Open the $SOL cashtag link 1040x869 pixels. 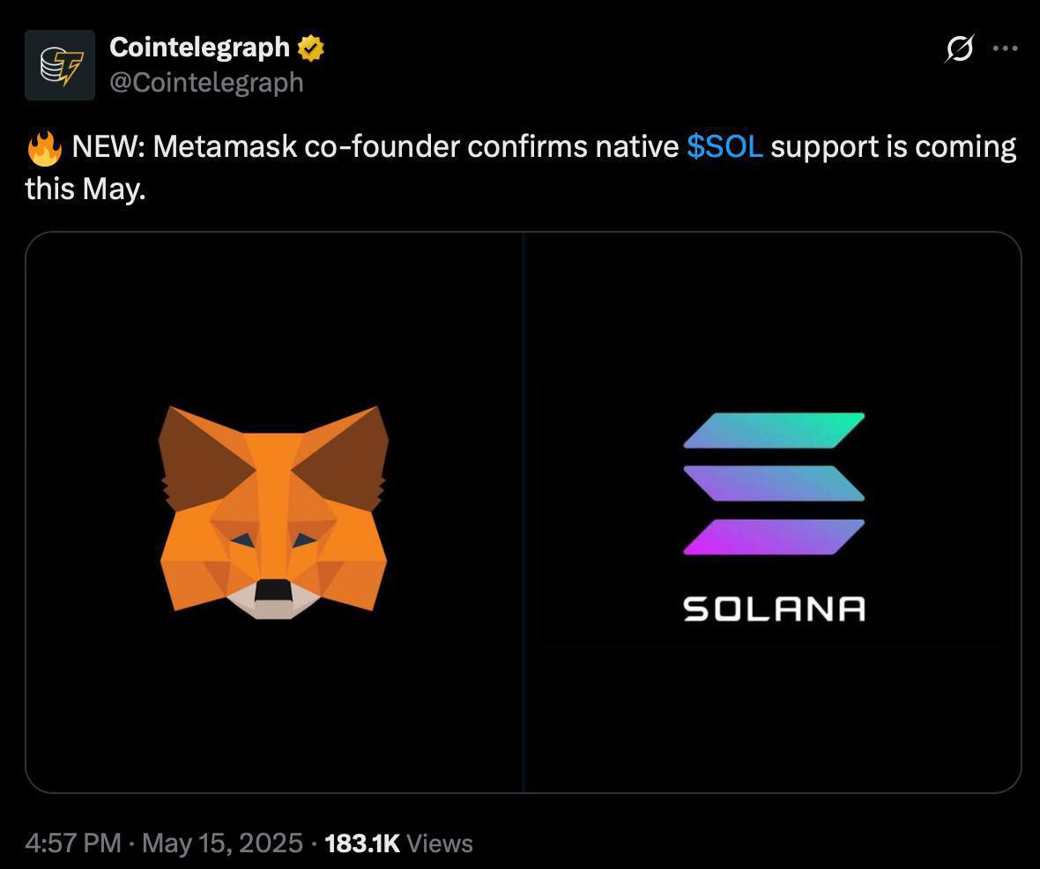724,146
